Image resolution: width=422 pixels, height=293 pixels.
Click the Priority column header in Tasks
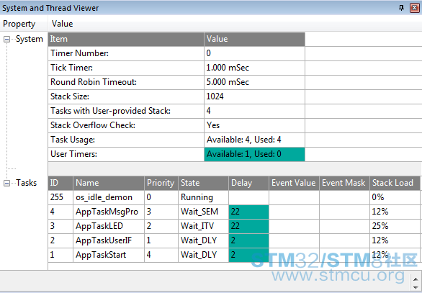click(x=161, y=183)
